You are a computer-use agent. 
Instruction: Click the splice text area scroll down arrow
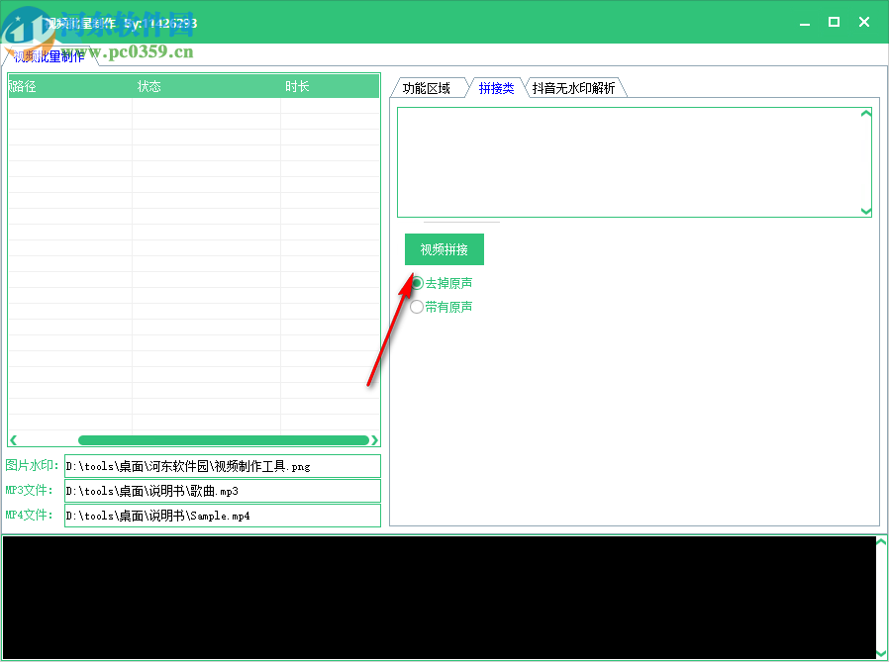(x=866, y=211)
